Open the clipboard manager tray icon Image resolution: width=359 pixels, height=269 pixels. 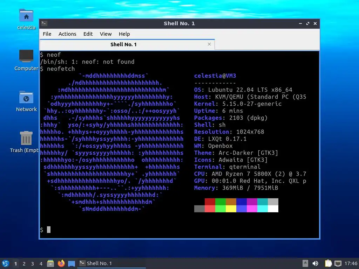(328, 263)
